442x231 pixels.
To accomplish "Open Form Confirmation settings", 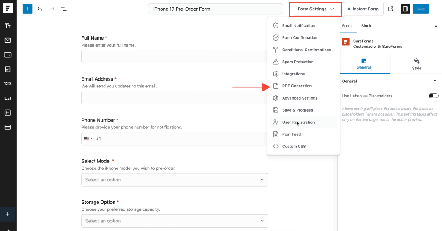I will coord(303,37).
